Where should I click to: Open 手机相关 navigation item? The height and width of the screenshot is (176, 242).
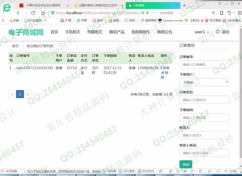pyautogui.click(x=73, y=32)
